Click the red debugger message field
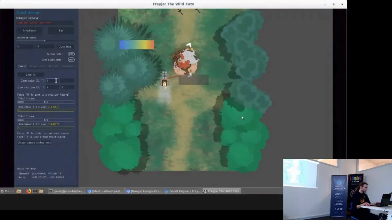Image resolution: width=392 pixels, height=220 pixels. click(45, 23)
